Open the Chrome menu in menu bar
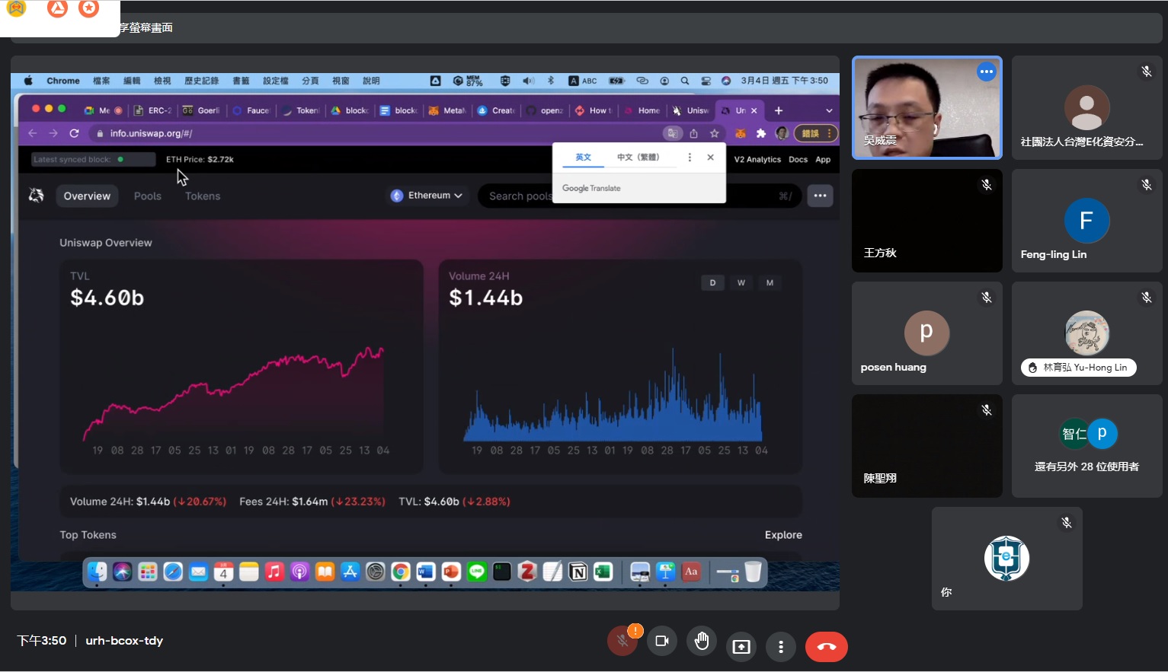 [63, 81]
